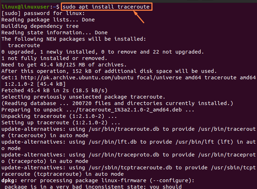
Task: Click the 'Preparing to unpack' line
Action: click(98, 110)
